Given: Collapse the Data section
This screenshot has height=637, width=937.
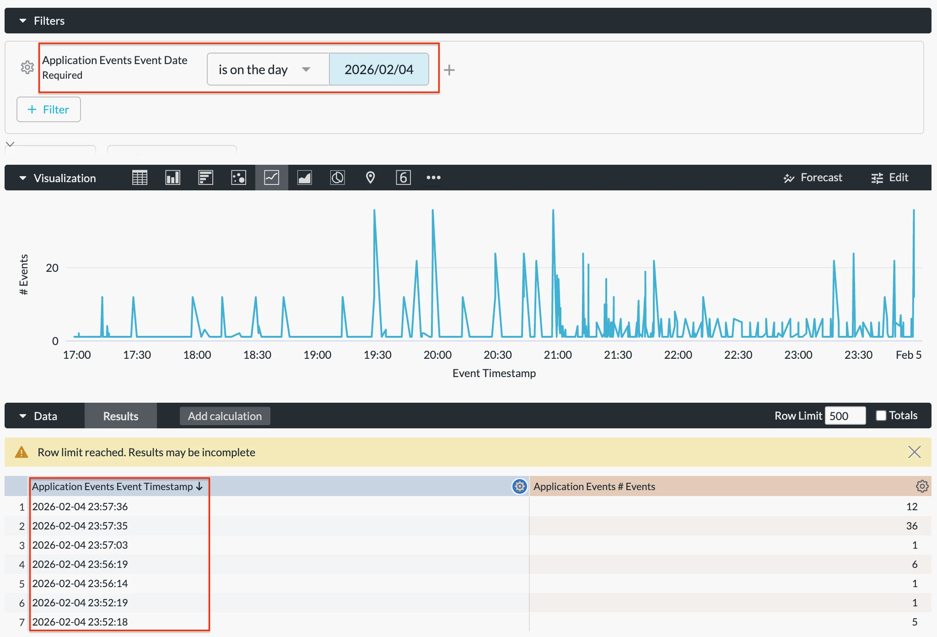Looking at the screenshot, I should [x=23, y=416].
